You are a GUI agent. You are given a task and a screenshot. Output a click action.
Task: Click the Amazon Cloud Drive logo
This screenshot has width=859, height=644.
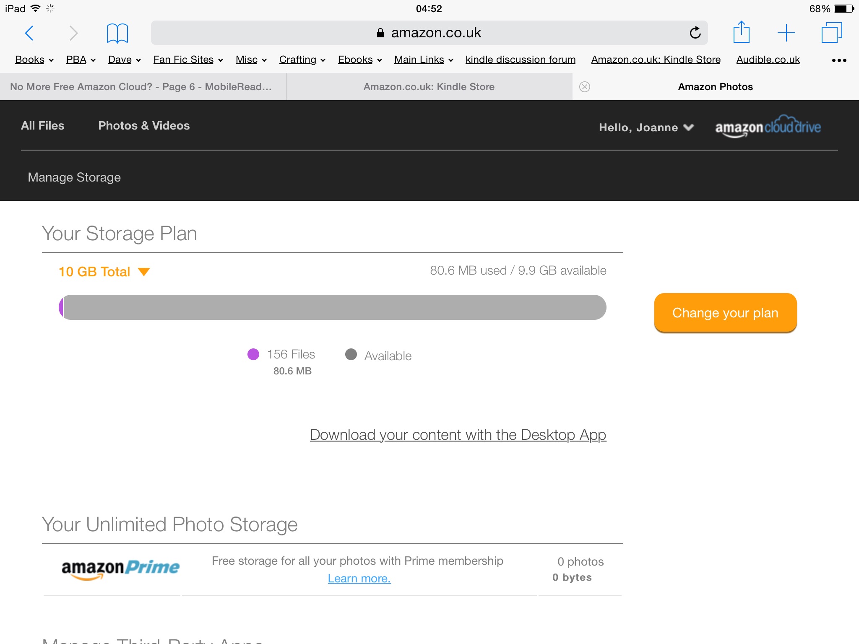point(768,126)
